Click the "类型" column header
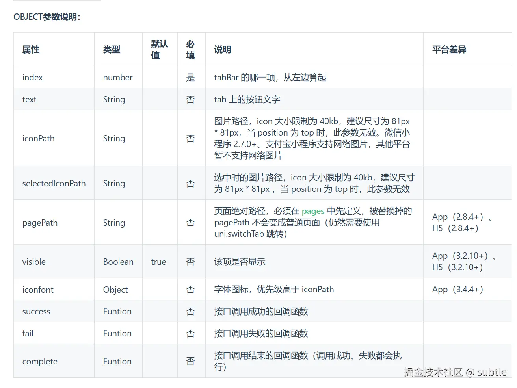 click(x=112, y=50)
